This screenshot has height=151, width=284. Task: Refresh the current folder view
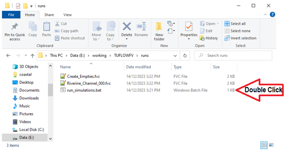click(185, 55)
